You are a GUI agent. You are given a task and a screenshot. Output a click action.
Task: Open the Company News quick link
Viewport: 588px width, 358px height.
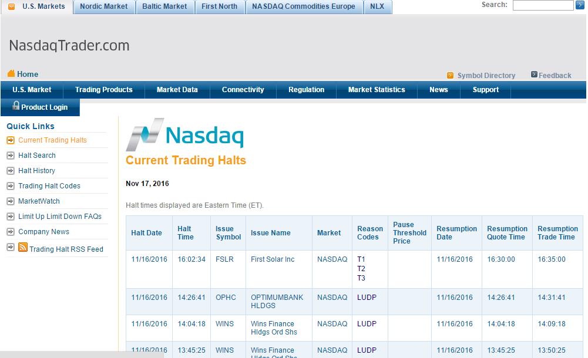point(44,232)
